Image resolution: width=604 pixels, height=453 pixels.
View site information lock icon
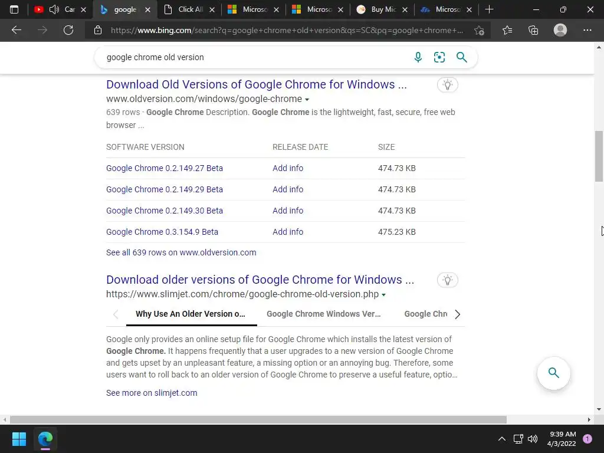pos(98,30)
